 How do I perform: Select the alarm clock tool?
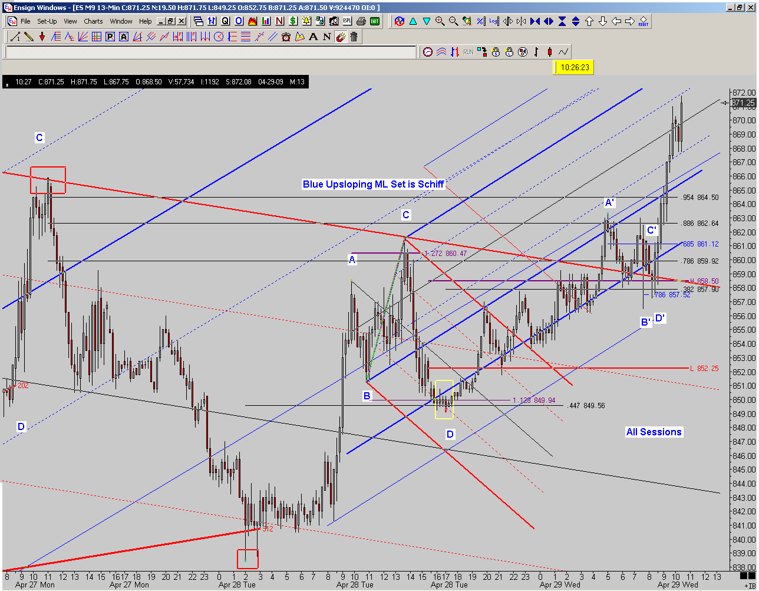click(x=286, y=37)
